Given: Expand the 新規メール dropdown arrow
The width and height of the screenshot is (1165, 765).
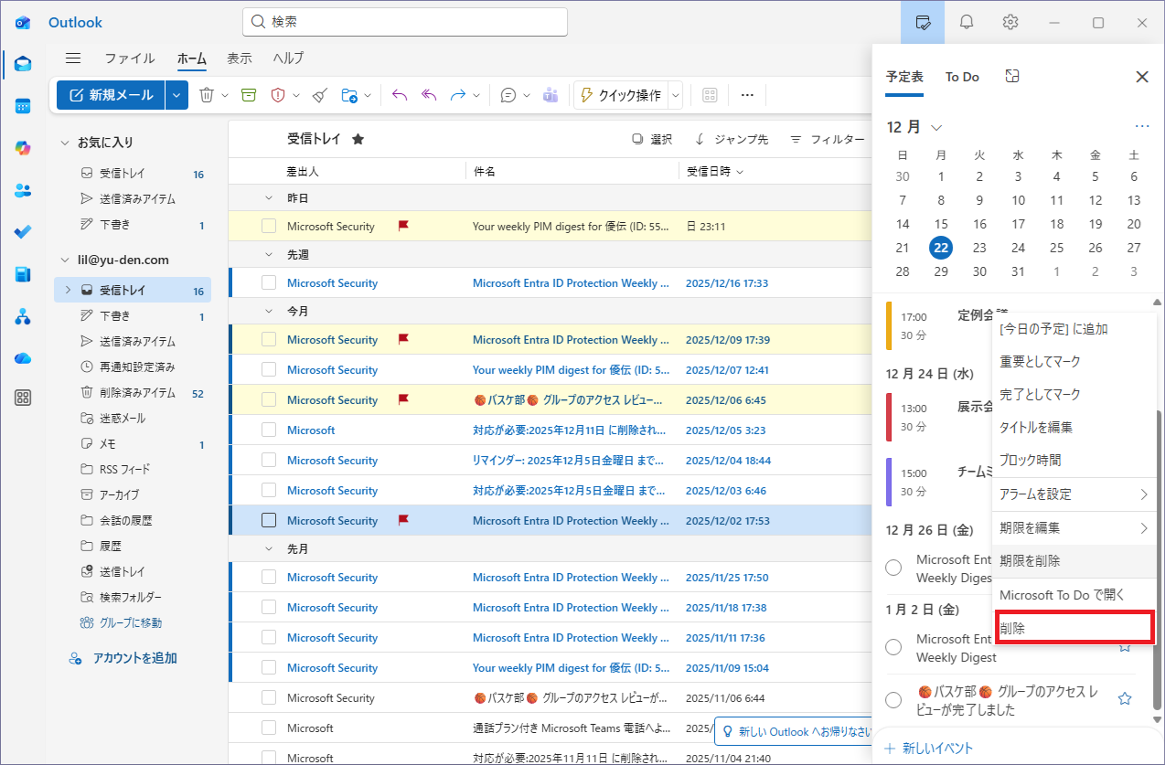Looking at the screenshot, I should click(x=177, y=95).
